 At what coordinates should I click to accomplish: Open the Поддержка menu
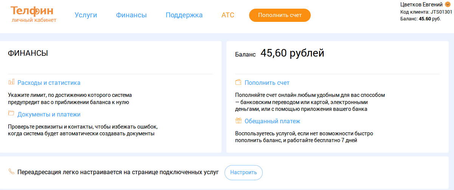[x=184, y=15]
